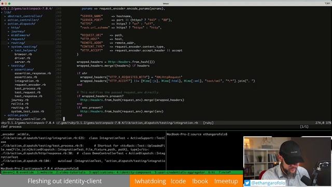Select the action_pack/ directory in tree
This screenshot has width=332, height=187.
[x=18, y=115]
